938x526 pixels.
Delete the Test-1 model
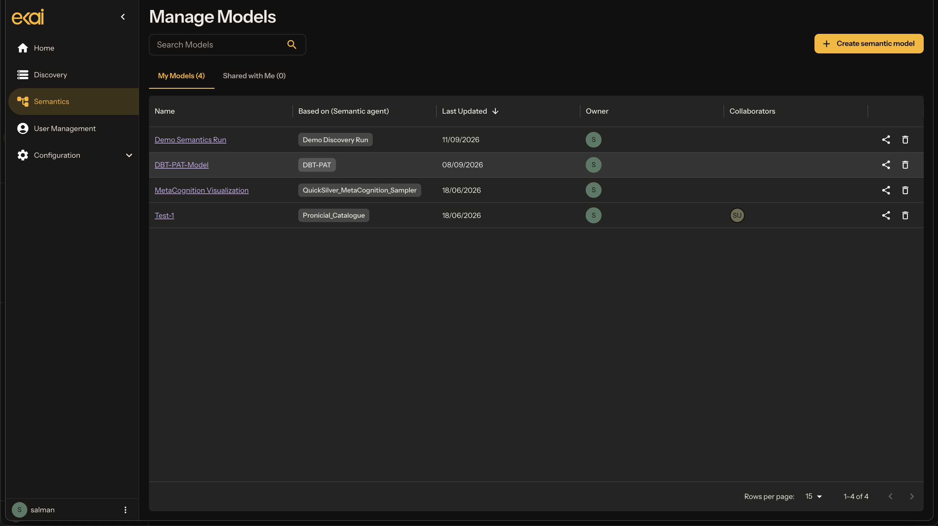(905, 215)
